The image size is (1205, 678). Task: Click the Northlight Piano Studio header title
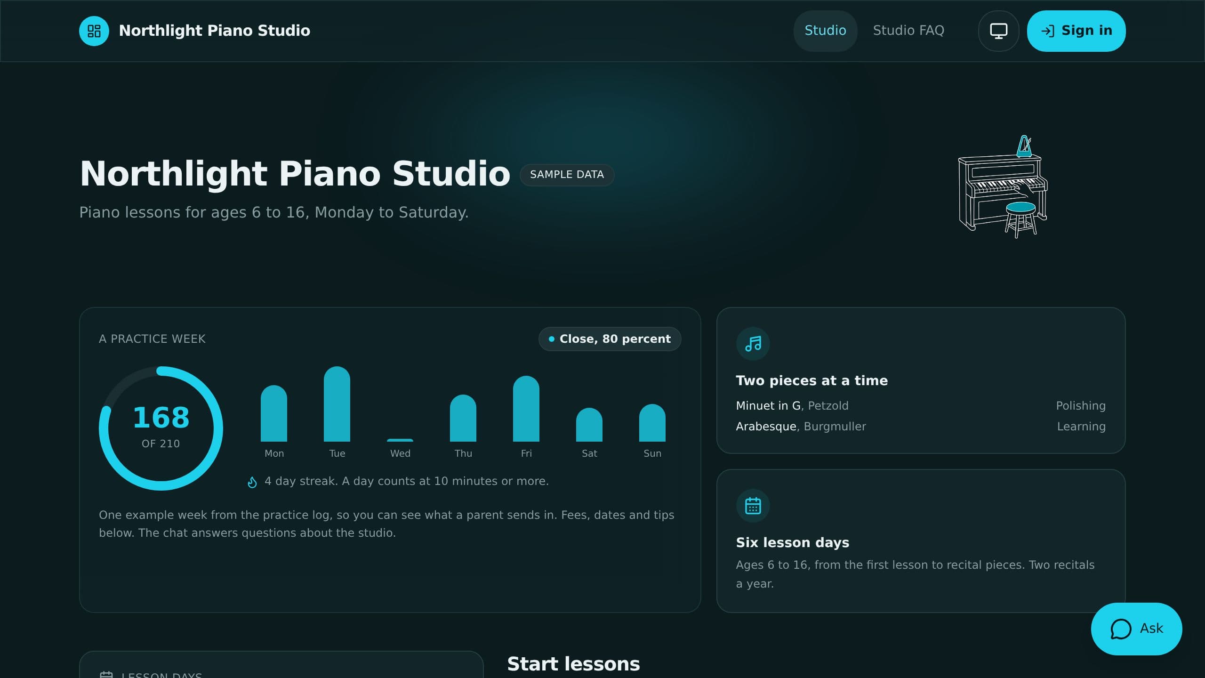215,31
